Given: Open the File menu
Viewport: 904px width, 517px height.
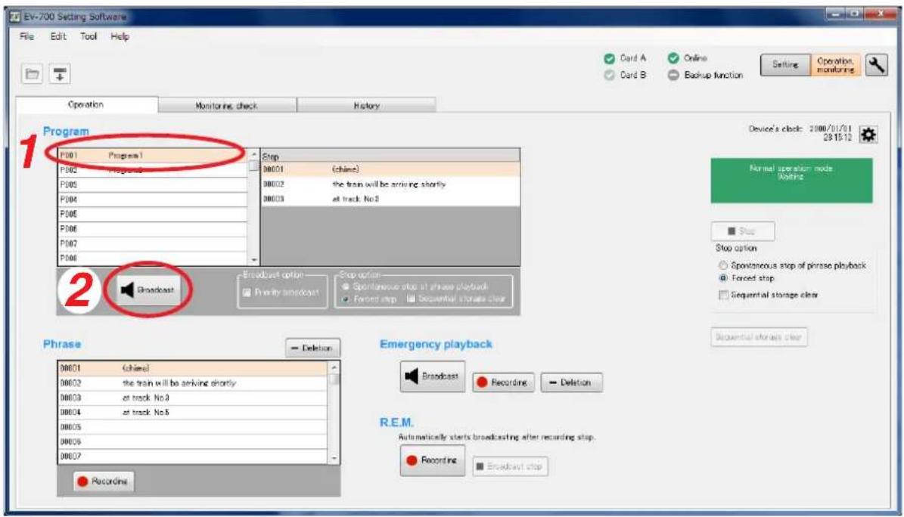Looking at the screenshot, I should 26,36.
